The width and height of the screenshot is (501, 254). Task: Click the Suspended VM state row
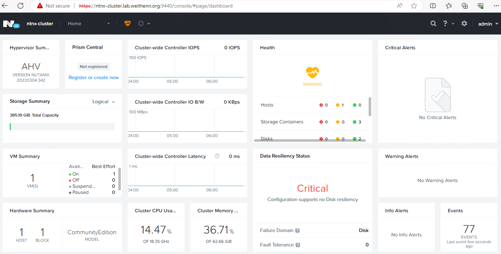(92, 186)
